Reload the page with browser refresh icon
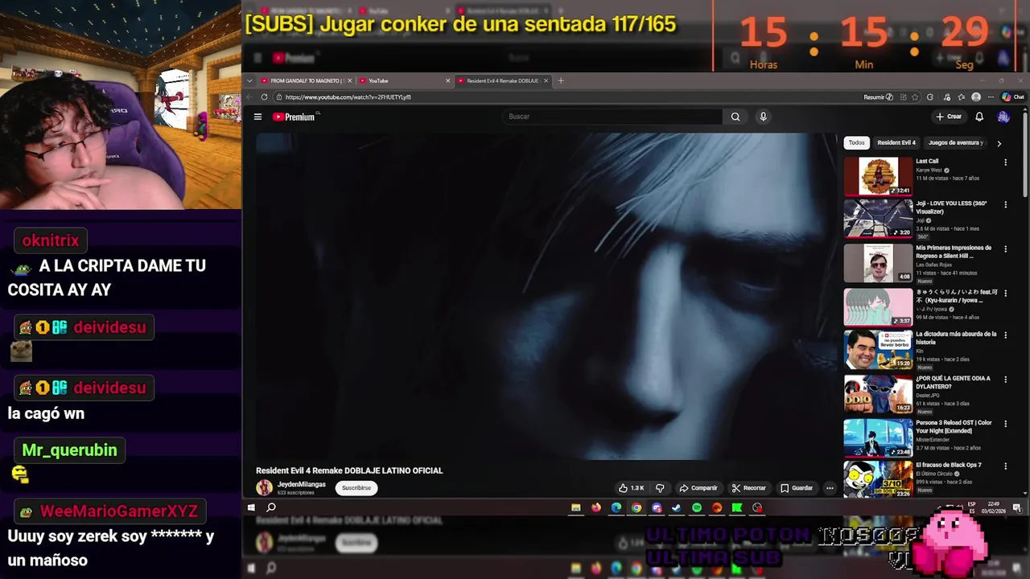 (264, 97)
